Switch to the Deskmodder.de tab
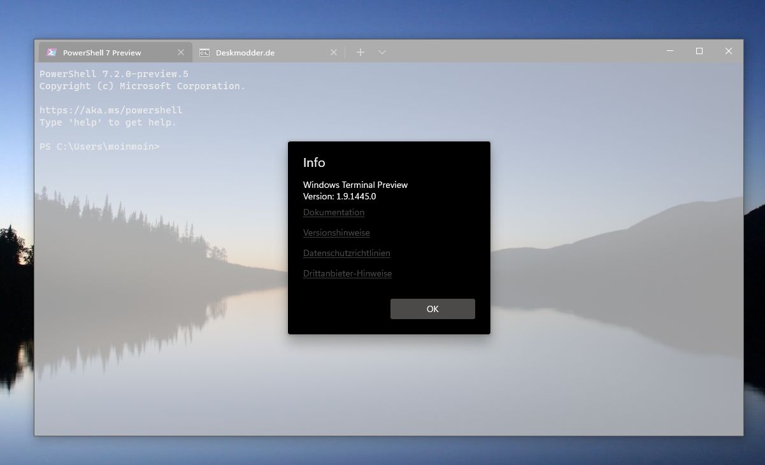The height and width of the screenshot is (465, 765). [x=268, y=52]
